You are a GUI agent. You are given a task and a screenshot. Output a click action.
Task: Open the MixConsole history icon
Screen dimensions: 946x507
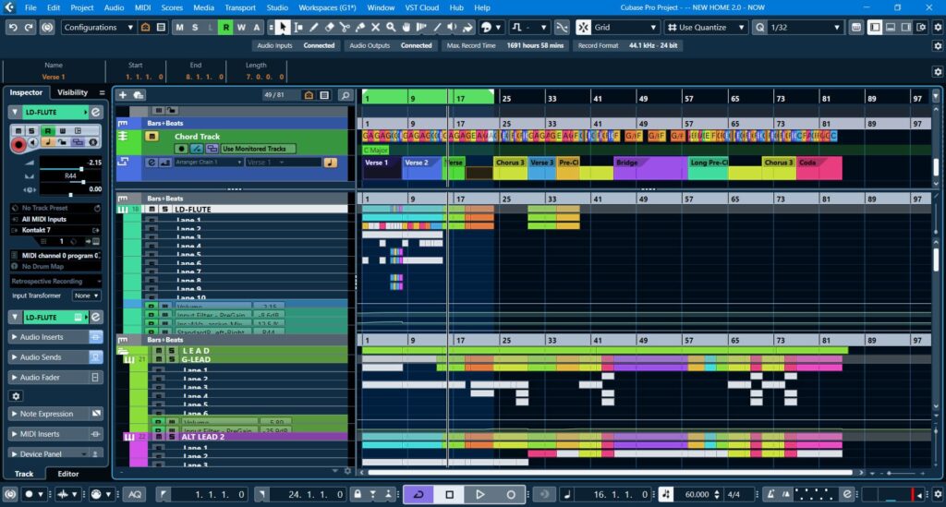click(x=47, y=27)
